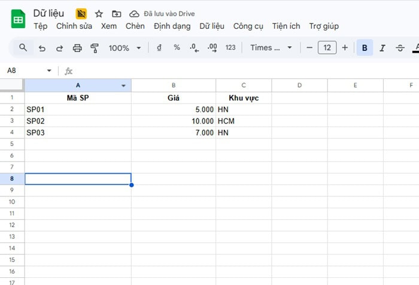Click the format as percent button

coord(177,48)
